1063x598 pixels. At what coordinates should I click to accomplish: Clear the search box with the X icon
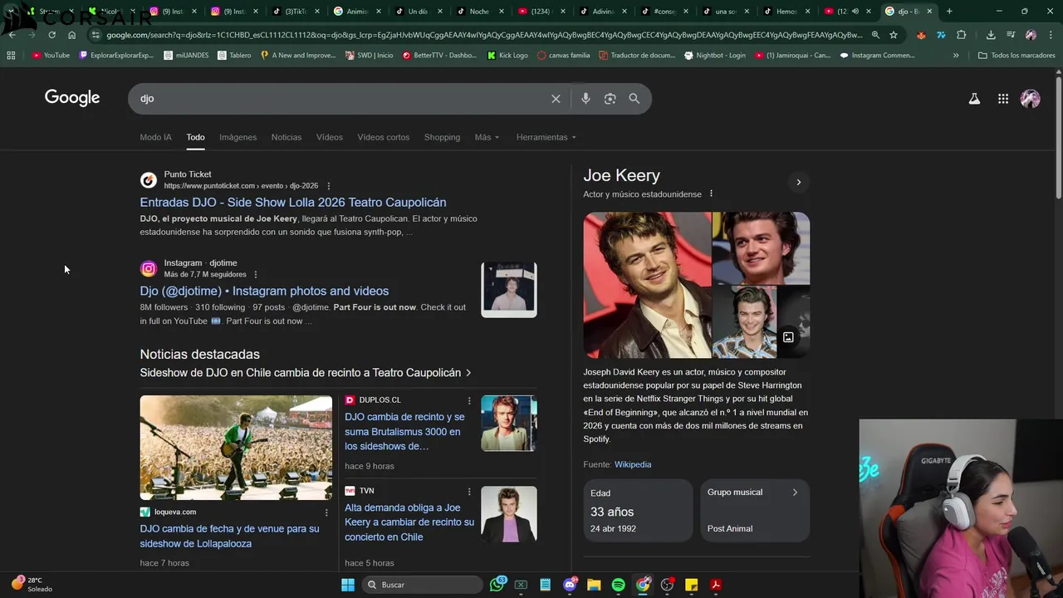click(x=556, y=99)
